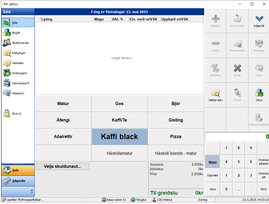Select the Vildarkort loyalty card icon
This screenshot has width=269, height=204.
7,93
